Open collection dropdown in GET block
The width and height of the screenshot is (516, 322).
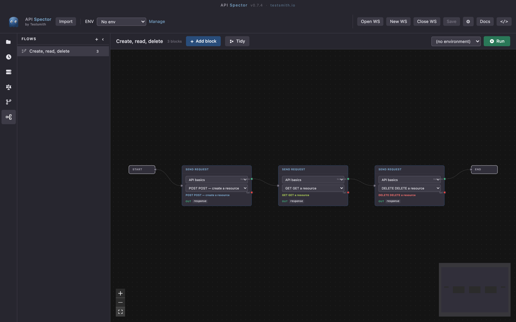[x=313, y=180]
